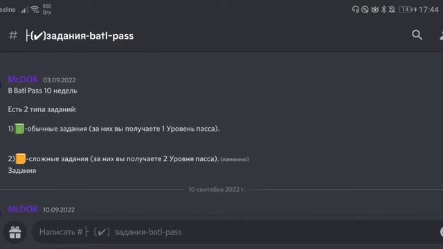Tap the Bluetooth status bar icon
The image size is (443, 249).
click(383, 10)
